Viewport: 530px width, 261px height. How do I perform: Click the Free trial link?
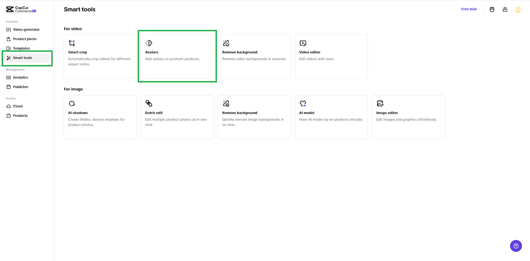[469, 9]
